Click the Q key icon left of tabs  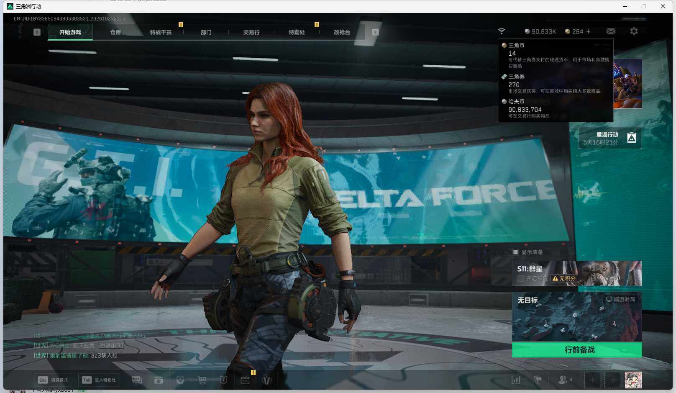37,32
